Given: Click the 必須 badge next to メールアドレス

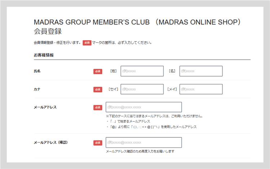Looking at the screenshot, I should click(98, 107).
